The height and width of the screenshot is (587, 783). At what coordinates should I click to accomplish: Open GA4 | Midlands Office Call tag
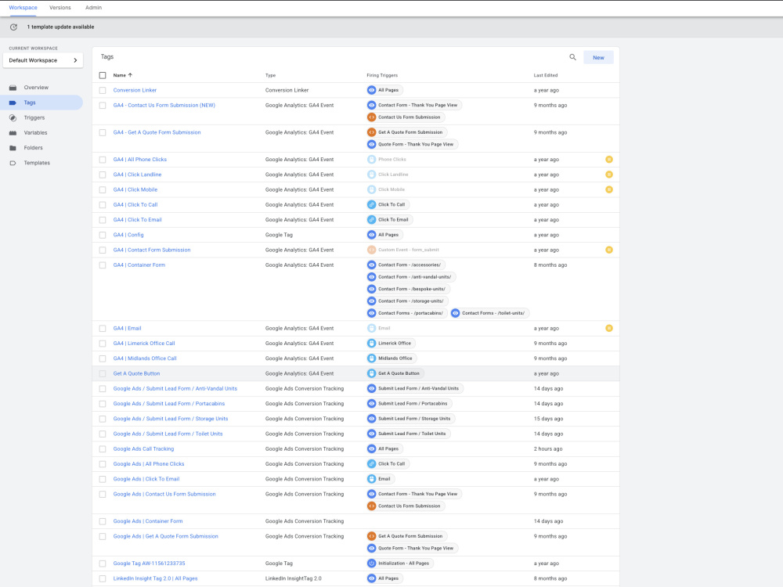(x=145, y=358)
